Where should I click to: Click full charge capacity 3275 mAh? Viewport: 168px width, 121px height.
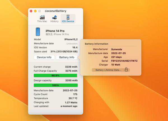pos(71,71)
